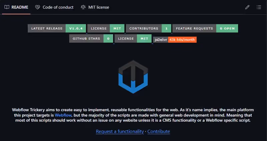This screenshot has width=267, height=141.
Task: Click the Latest Release v1.0.4 badge
Action: (57, 28)
